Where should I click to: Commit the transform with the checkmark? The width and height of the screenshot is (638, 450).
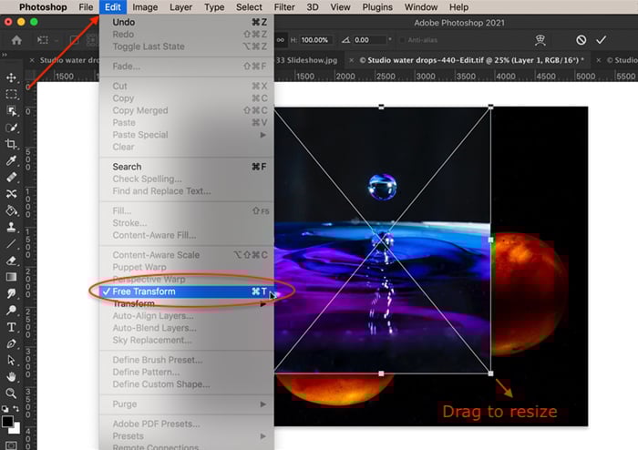pyautogui.click(x=602, y=40)
